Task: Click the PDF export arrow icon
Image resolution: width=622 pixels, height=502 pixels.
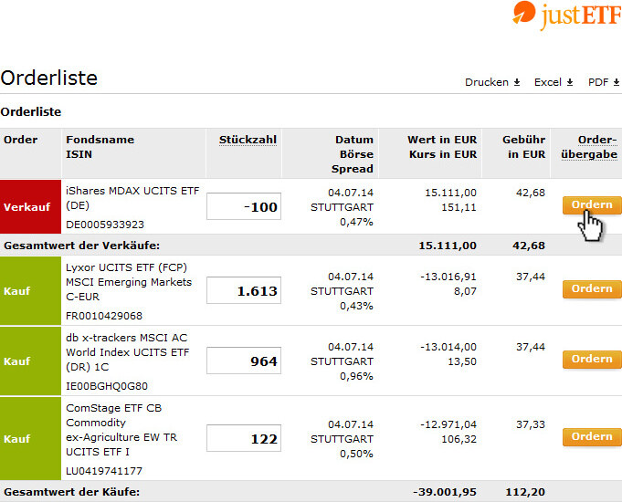Action: [x=617, y=82]
